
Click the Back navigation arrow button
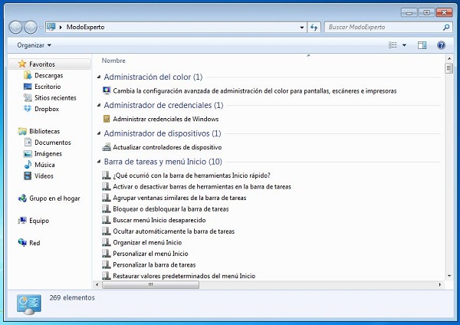click(x=15, y=27)
